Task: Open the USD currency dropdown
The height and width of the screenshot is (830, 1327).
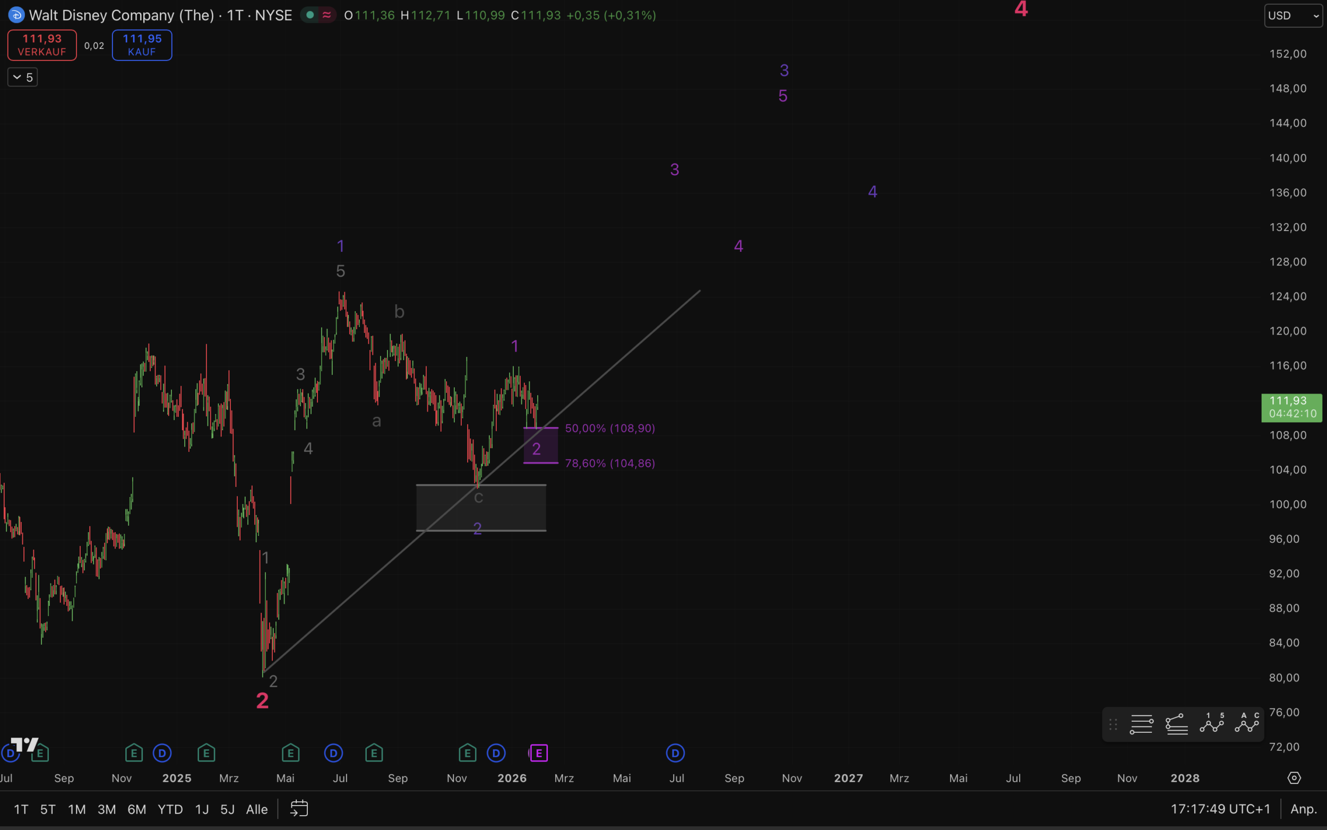Action: click(x=1293, y=15)
